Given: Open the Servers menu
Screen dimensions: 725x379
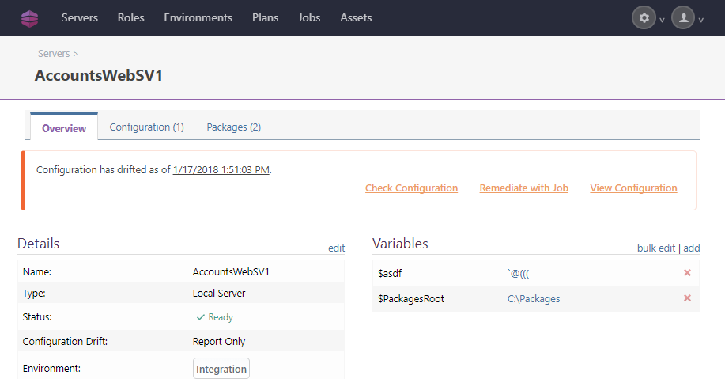Looking at the screenshot, I should tap(80, 17).
